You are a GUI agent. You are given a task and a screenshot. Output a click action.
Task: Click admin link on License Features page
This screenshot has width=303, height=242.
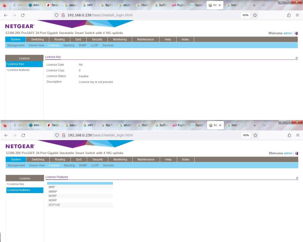click(x=288, y=153)
